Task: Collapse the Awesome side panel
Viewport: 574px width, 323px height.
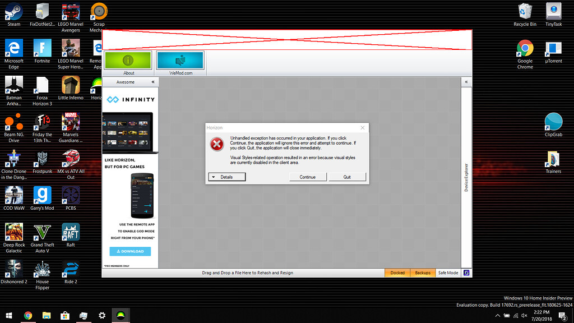Action: point(153,82)
